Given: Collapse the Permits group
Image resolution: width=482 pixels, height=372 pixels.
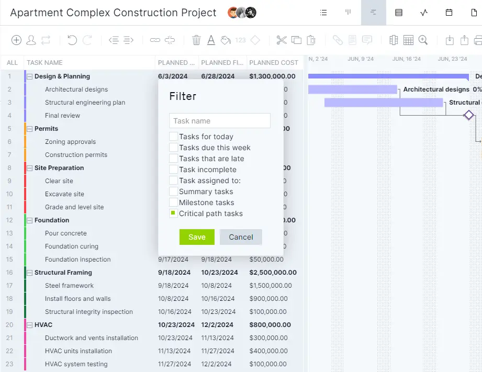Looking at the screenshot, I should coord(29,129).
